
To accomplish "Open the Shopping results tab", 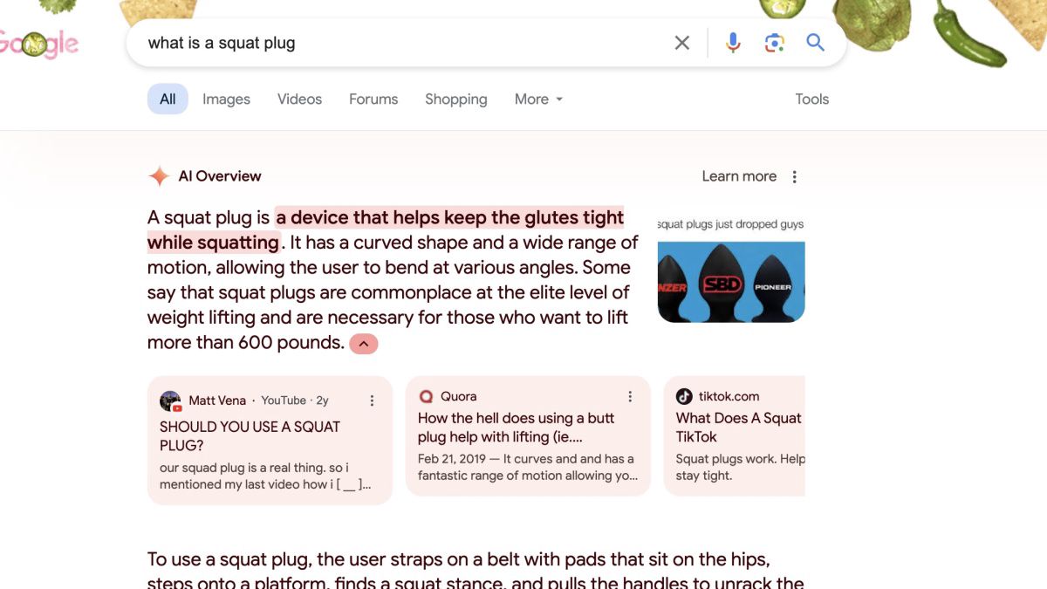I will [455, 99].
